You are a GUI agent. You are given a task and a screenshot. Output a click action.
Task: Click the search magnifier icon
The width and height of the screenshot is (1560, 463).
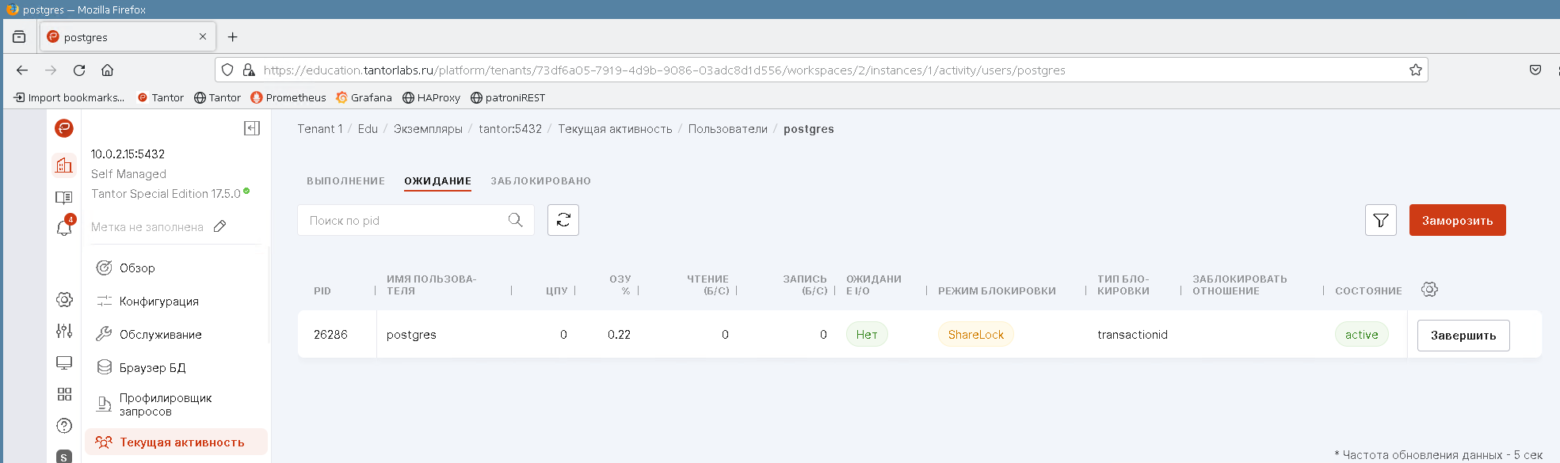tap(515, 220)
